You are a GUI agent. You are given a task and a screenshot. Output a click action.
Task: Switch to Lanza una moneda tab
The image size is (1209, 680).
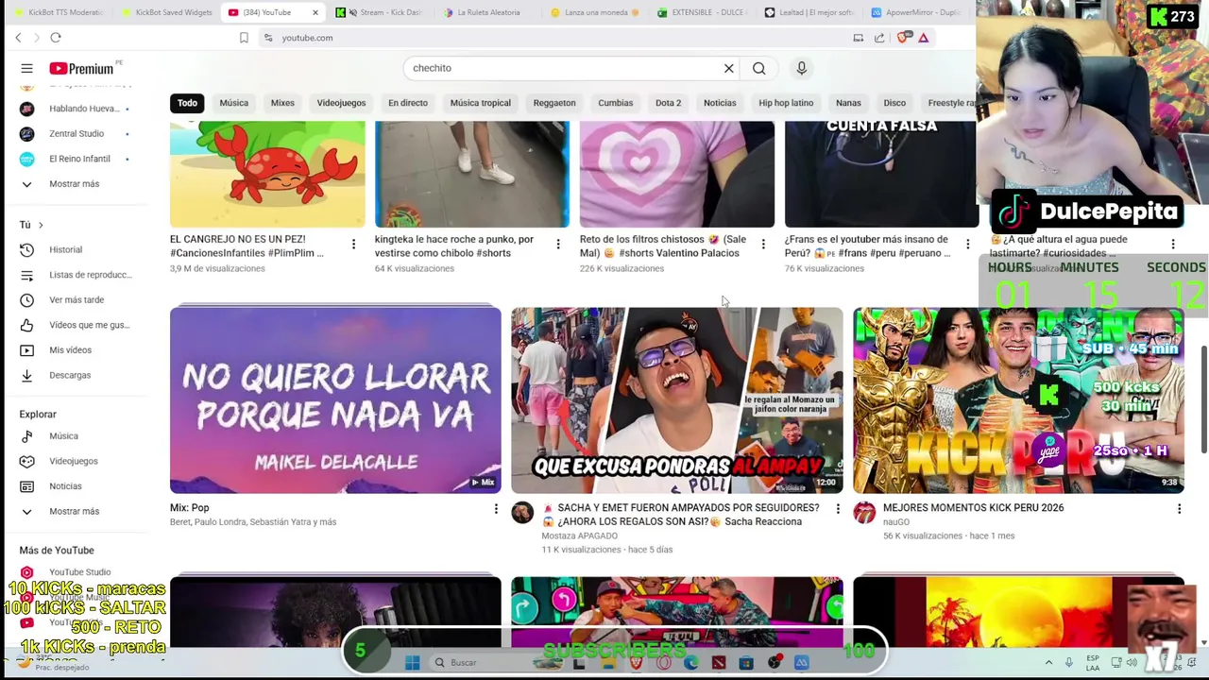(594, 12)
